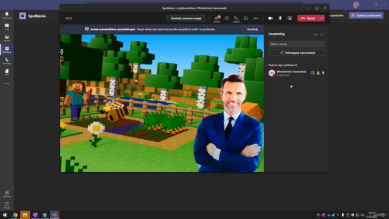Click raised hand icon beside Włodzimierz Iwanowski
This screenshot has height=219, width=389.
[318, 73]
